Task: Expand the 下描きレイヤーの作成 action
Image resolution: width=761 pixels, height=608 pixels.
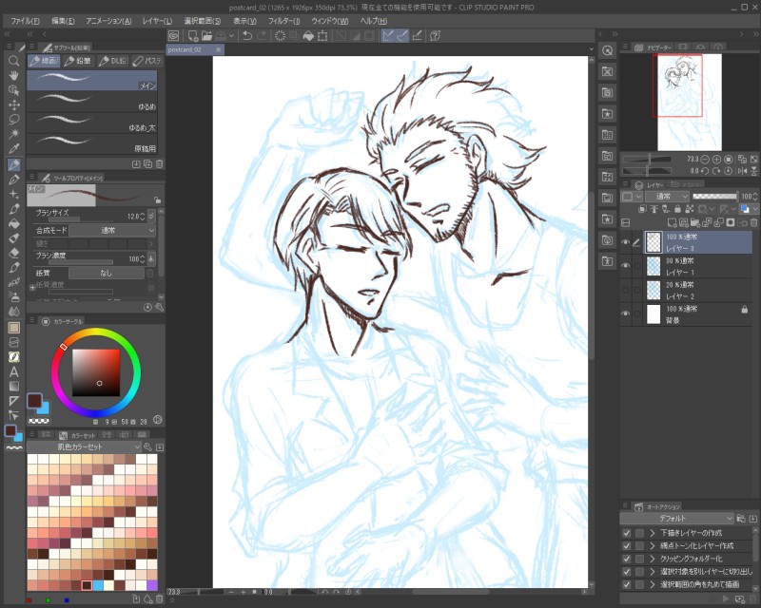Action: coord(653,533)
